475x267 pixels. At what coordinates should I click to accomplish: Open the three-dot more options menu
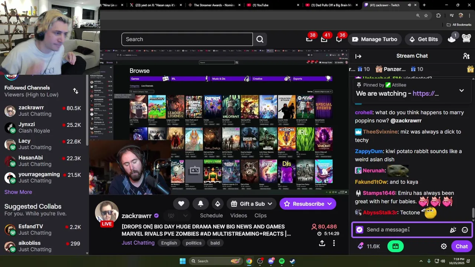pyautogui.click(x=334, y=243)
